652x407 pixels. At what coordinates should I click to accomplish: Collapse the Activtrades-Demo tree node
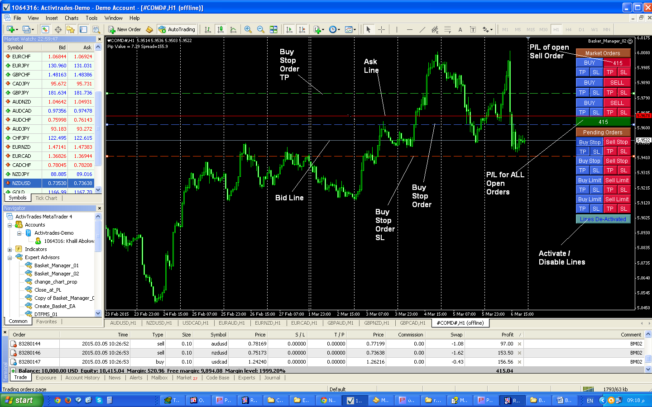(19, 233)
